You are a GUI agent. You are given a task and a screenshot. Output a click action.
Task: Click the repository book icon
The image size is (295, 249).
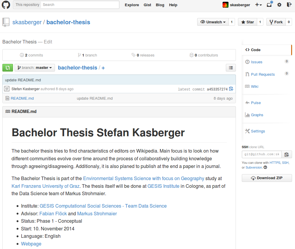tap(6, 22)
